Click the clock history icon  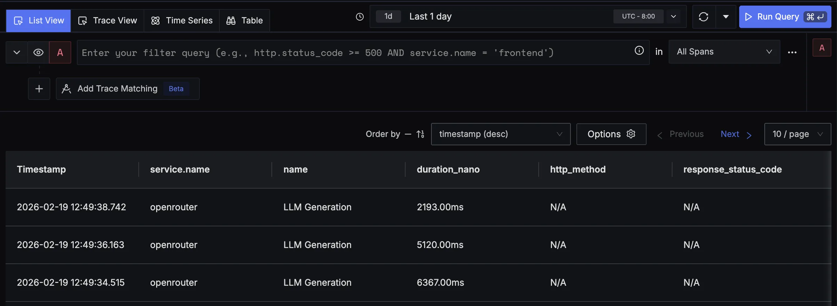(x=360, y=17)
